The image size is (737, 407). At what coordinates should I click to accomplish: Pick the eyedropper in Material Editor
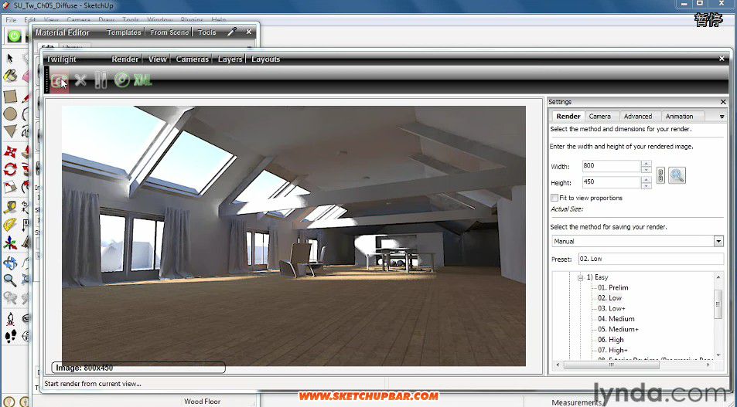point(232,32)
